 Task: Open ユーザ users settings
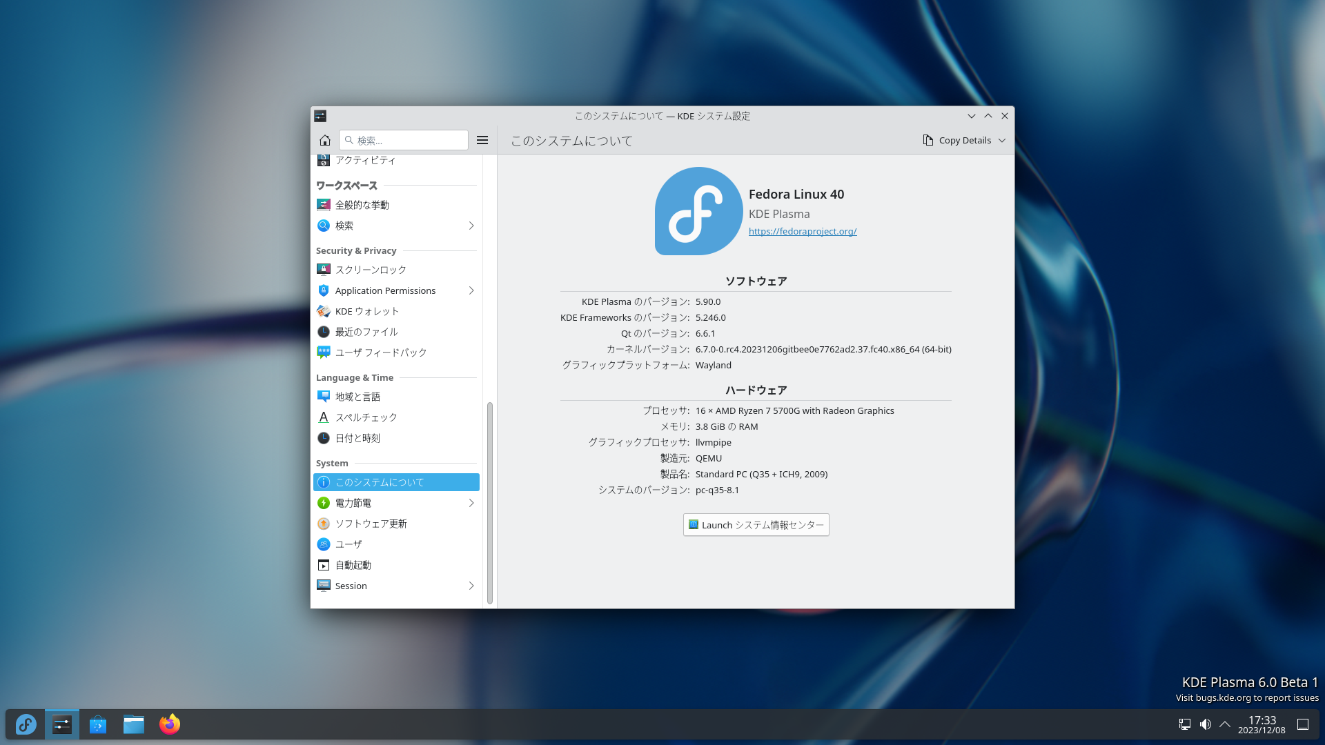[x=349, y=544]
